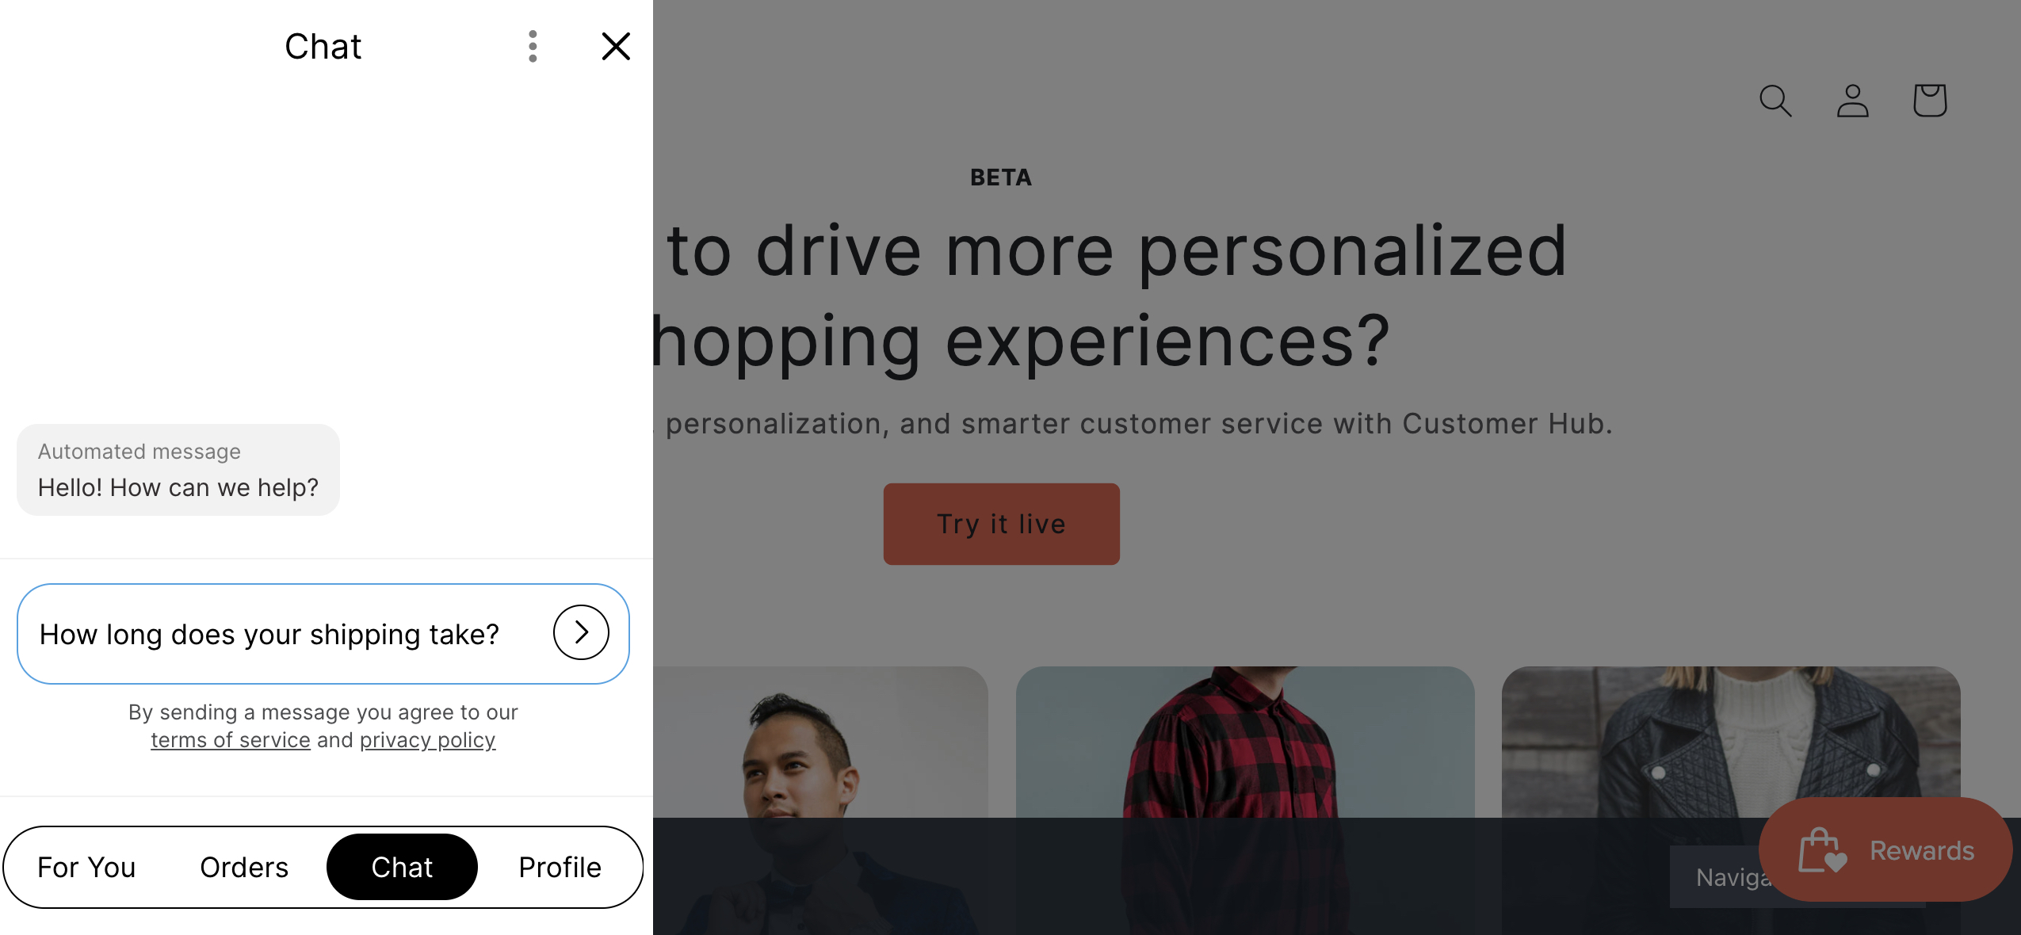Open privacy policy link
The height and width of the screenshot is (935, 2021).
(x=428, y=739)
